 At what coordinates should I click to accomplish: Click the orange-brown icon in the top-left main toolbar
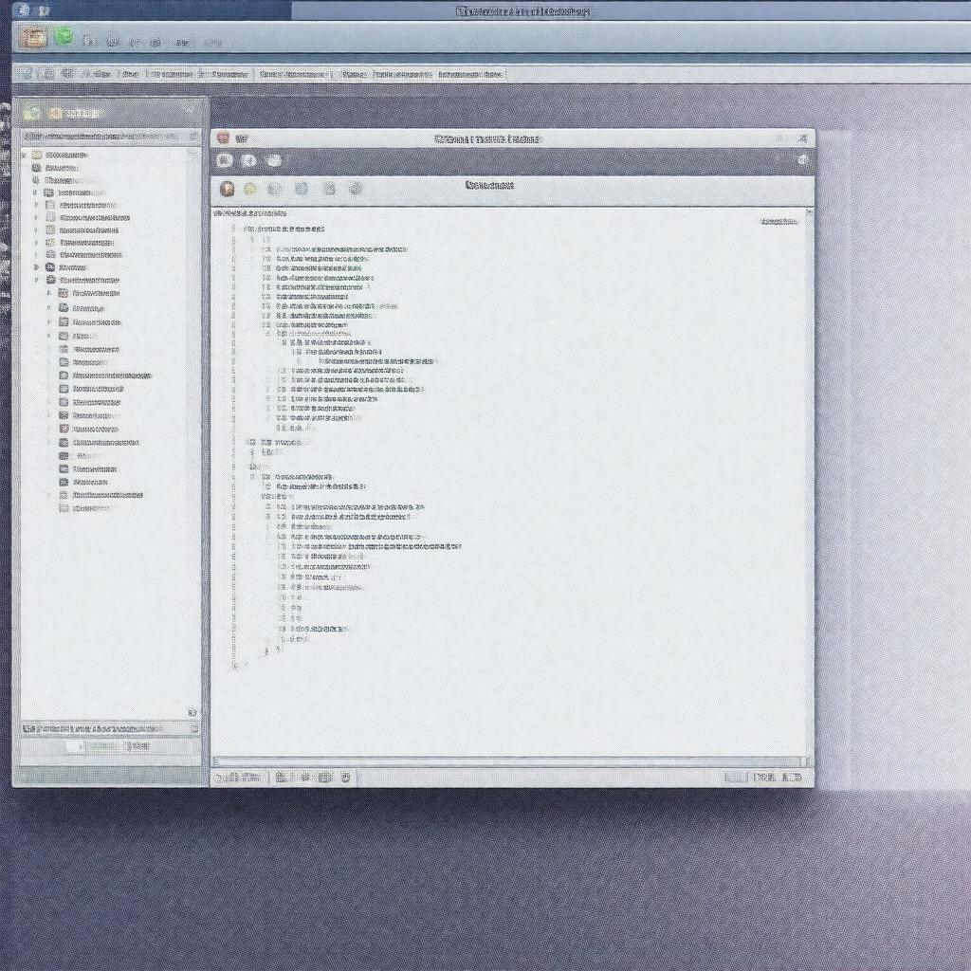coord(35,38)
